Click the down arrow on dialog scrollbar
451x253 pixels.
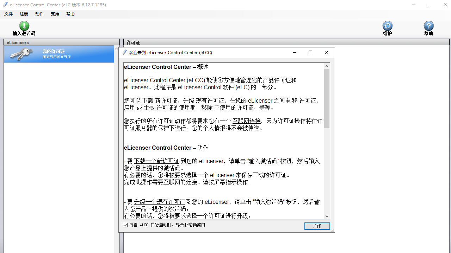click(x=327, y=216)
